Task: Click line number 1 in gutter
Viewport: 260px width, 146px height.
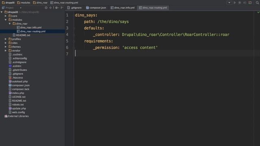Action: point(67,15)
